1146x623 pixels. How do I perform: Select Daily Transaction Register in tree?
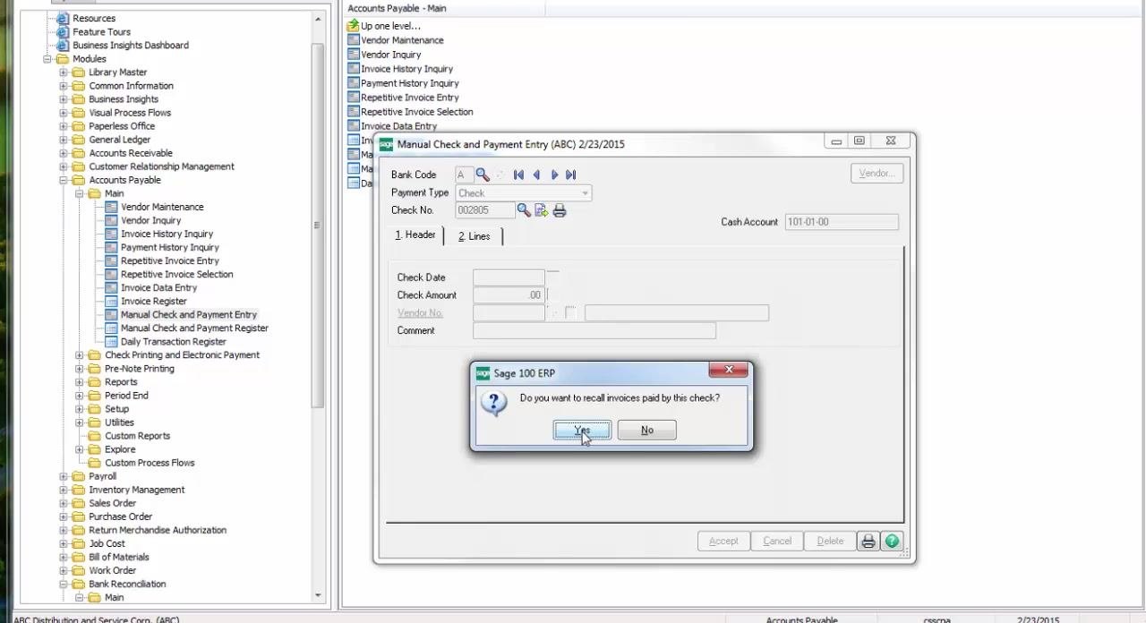click(x=174, y=342)
